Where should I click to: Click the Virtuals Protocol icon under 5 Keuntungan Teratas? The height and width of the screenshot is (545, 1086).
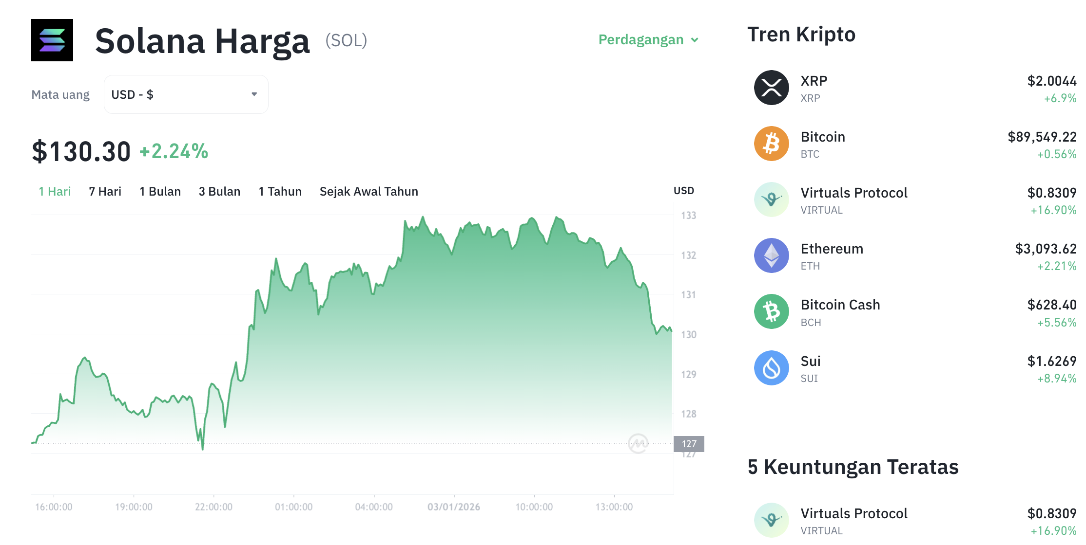(x=772, y=520)
